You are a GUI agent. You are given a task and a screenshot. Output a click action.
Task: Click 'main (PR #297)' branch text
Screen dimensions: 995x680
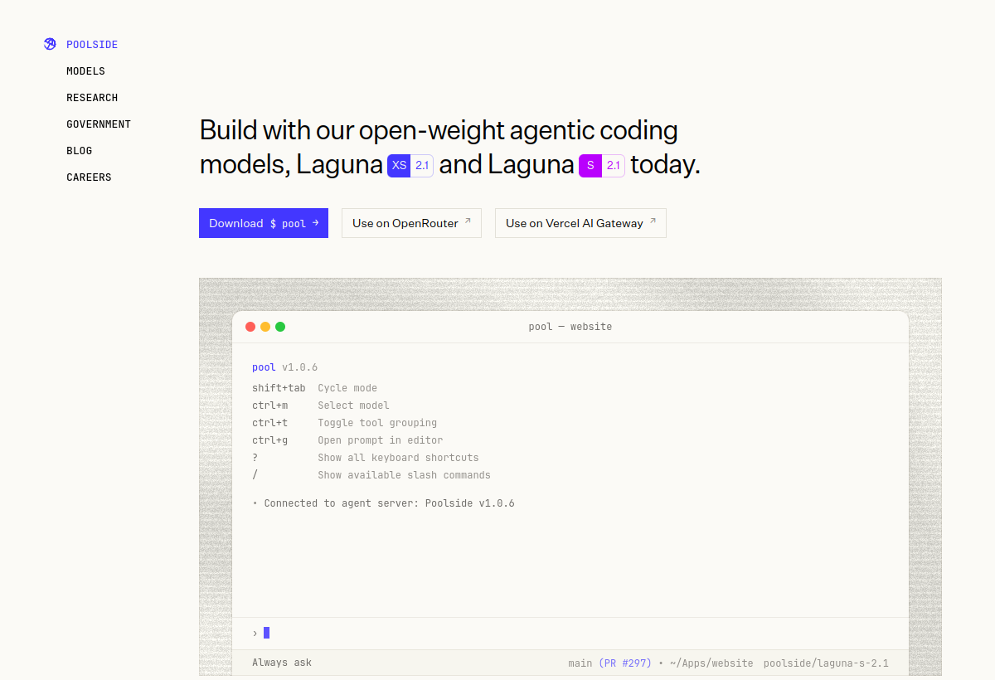pyautogui.click(x=610, y=663)
